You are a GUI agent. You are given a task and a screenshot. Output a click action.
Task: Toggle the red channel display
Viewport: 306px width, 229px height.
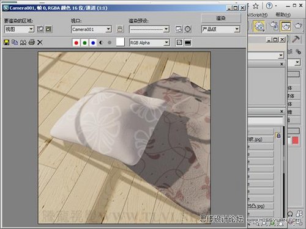tap(76, 43)
